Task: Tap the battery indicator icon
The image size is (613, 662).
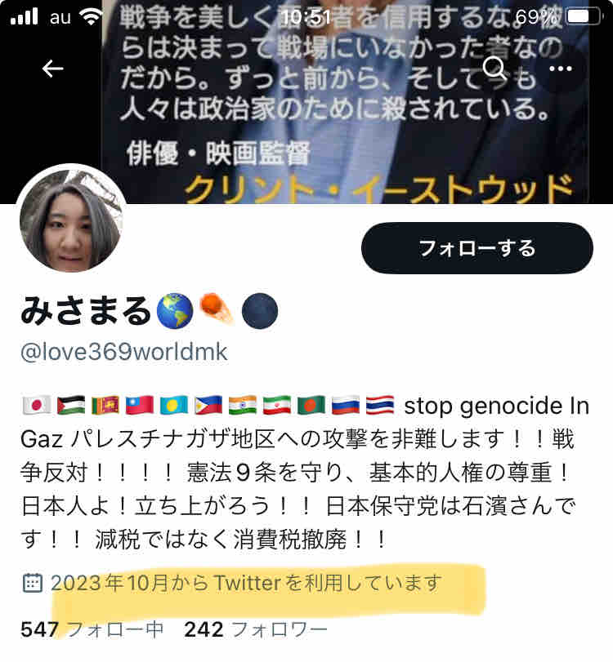Action: point(584,17)
